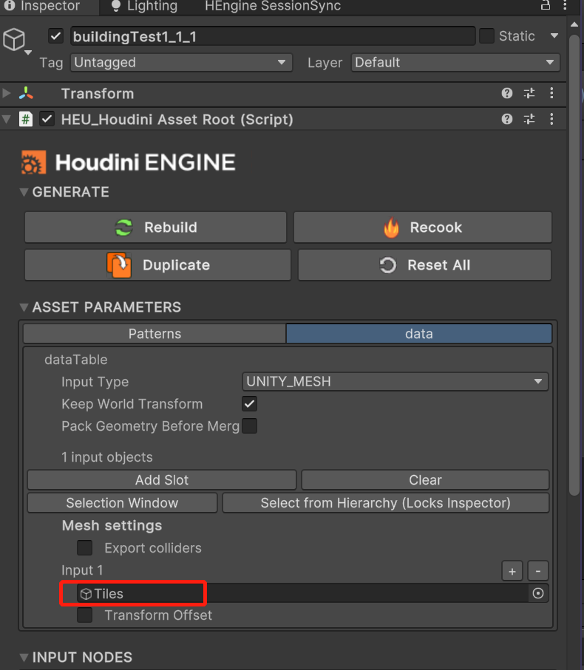584x670 pixels.
Task: Click the Inspector vertical scrollbar thumb
Action: click(x=574, y=265)
